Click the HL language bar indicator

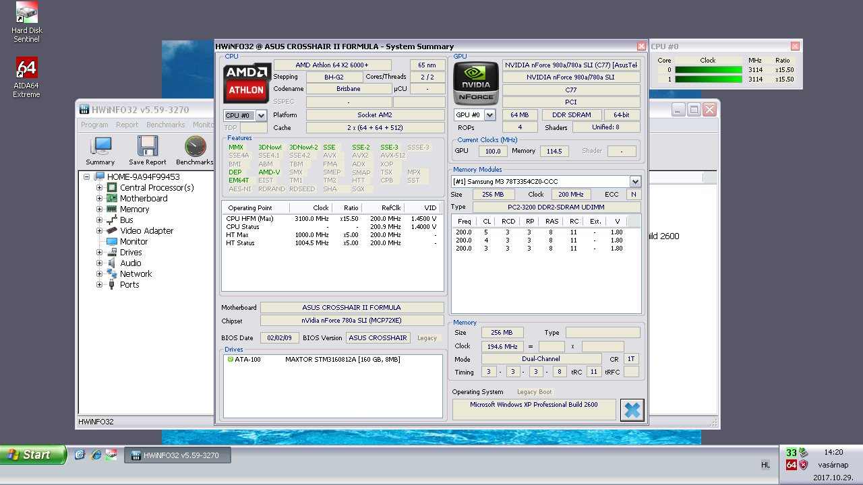point(765,465)
